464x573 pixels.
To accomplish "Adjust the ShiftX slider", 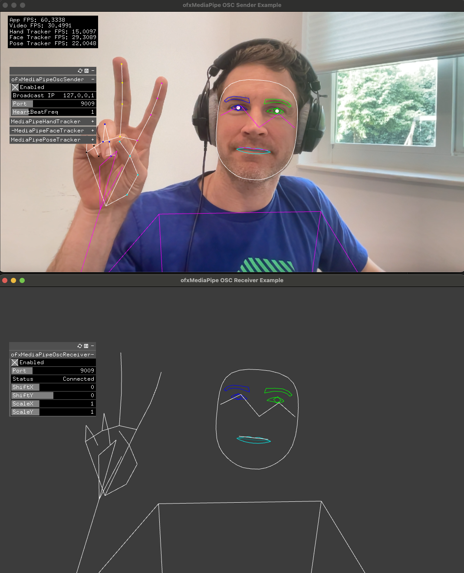I will 53,387.
